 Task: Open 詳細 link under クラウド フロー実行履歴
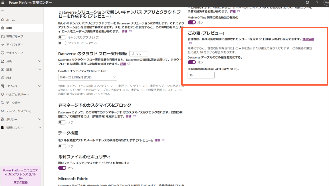pyautogui.click(x=123, y=64)
